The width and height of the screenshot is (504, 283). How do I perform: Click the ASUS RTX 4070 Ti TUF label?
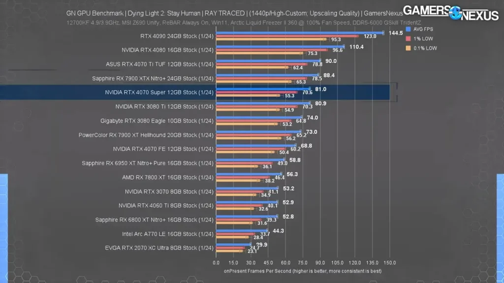click(159, 64)
